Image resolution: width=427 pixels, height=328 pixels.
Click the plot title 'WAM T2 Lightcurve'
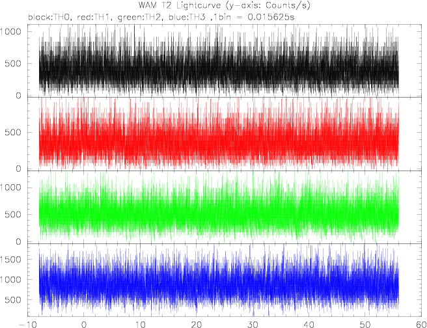tap(180, 5)
